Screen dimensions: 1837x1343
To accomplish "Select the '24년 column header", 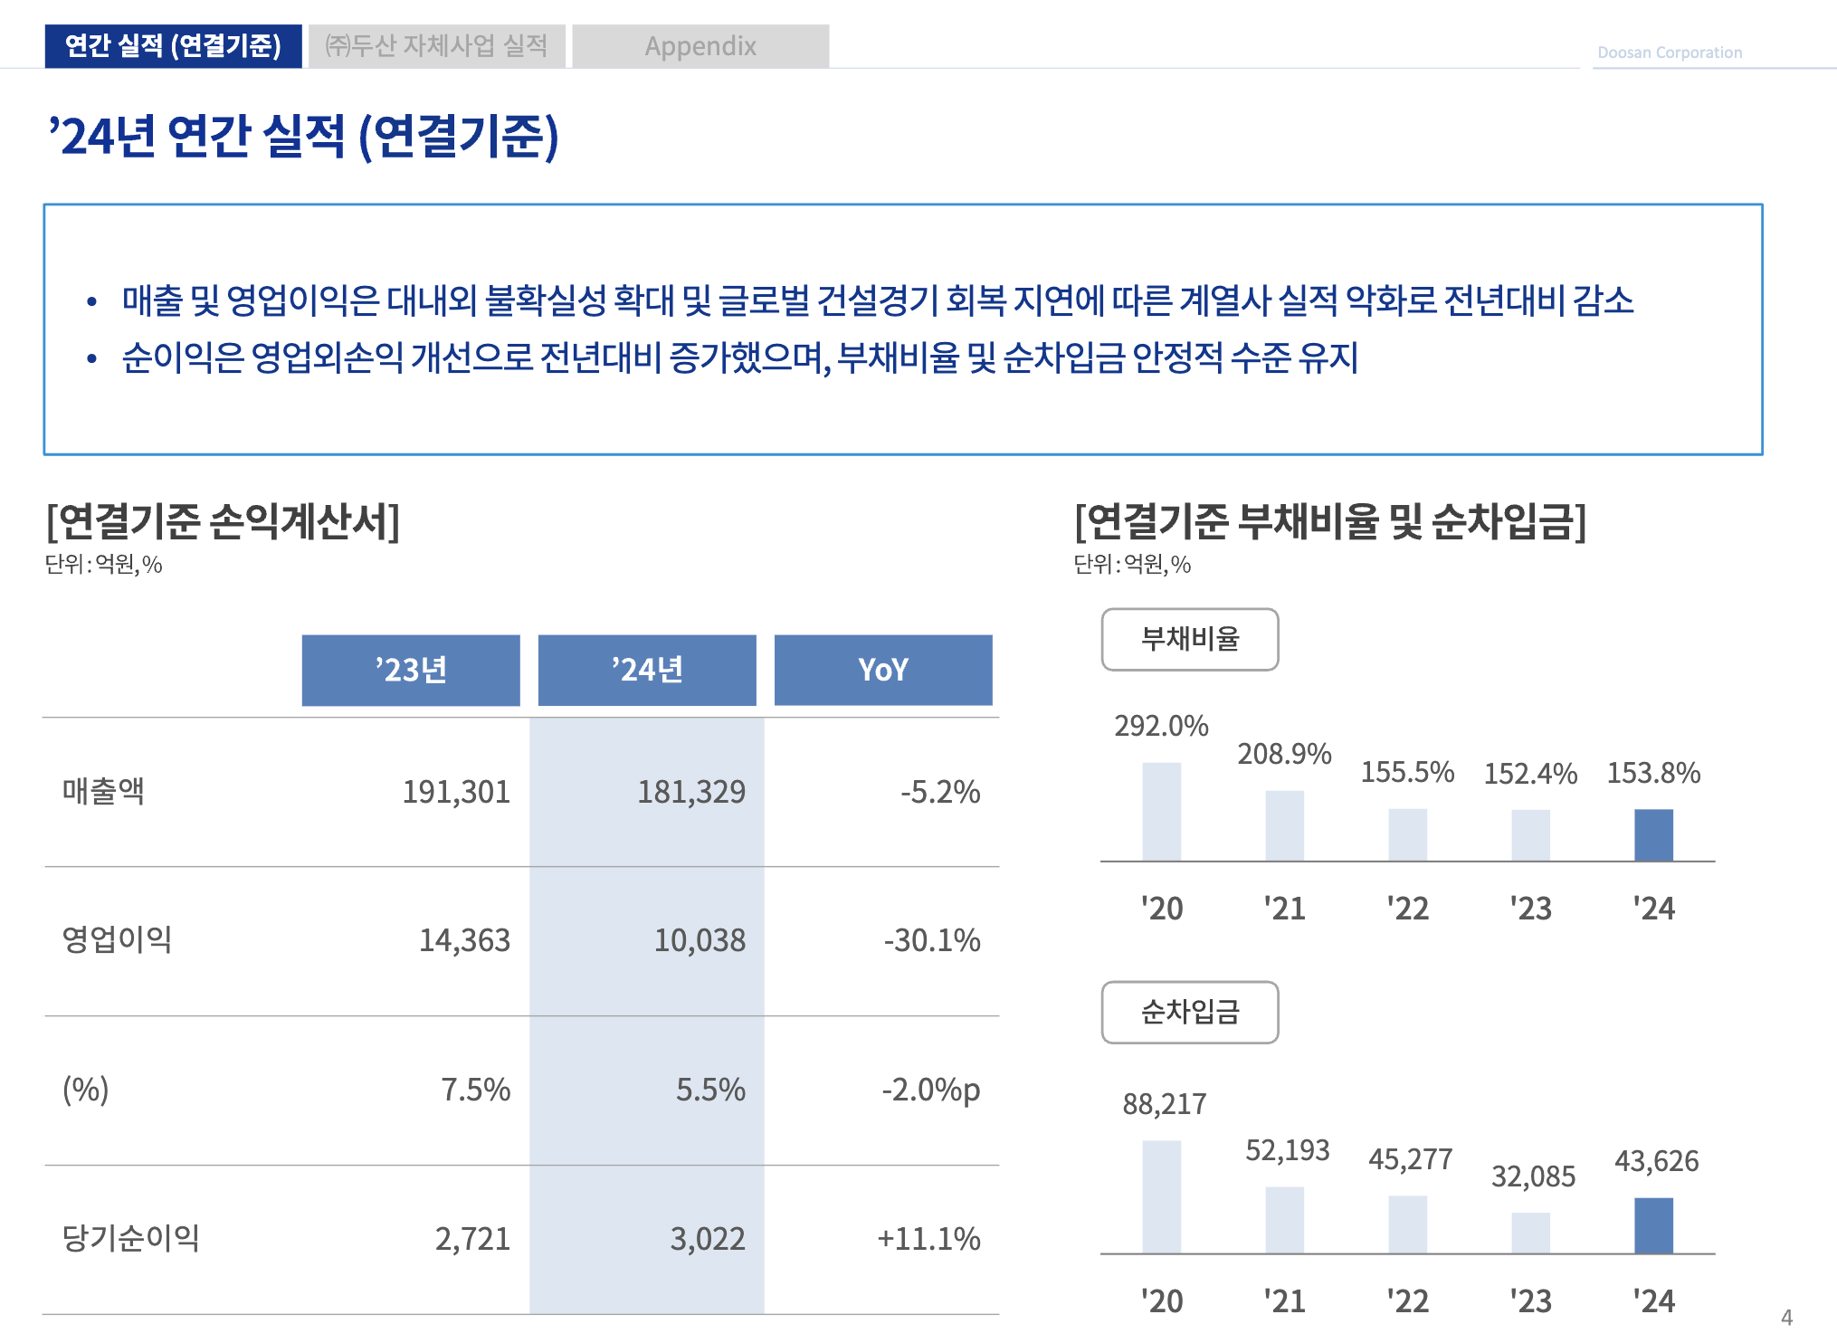I will pyautogui.click(x=647, y=670).
